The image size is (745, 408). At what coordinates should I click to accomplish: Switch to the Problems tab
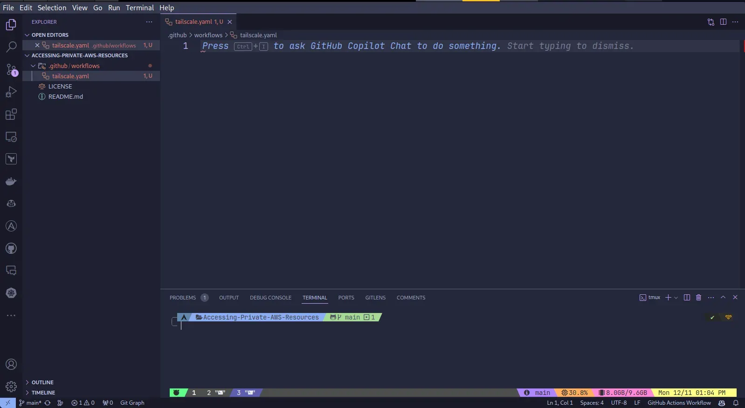click(183, 298)
